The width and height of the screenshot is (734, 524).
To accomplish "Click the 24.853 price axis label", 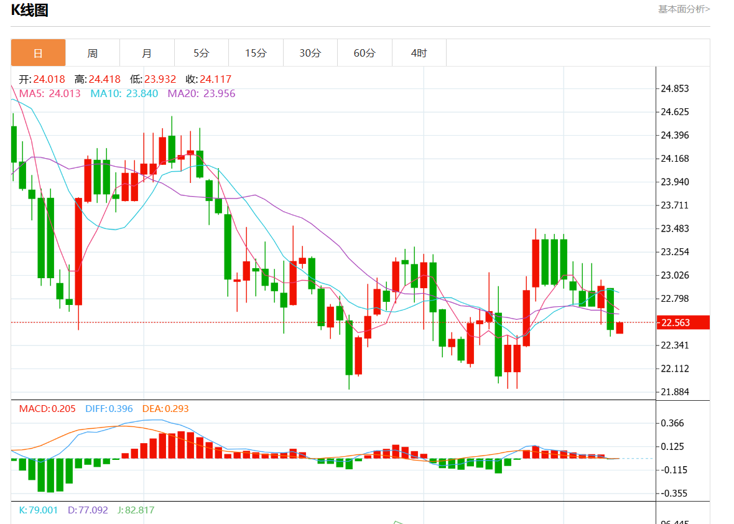I will pos(674,88).
